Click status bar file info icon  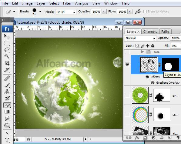(x=28, y=139)
